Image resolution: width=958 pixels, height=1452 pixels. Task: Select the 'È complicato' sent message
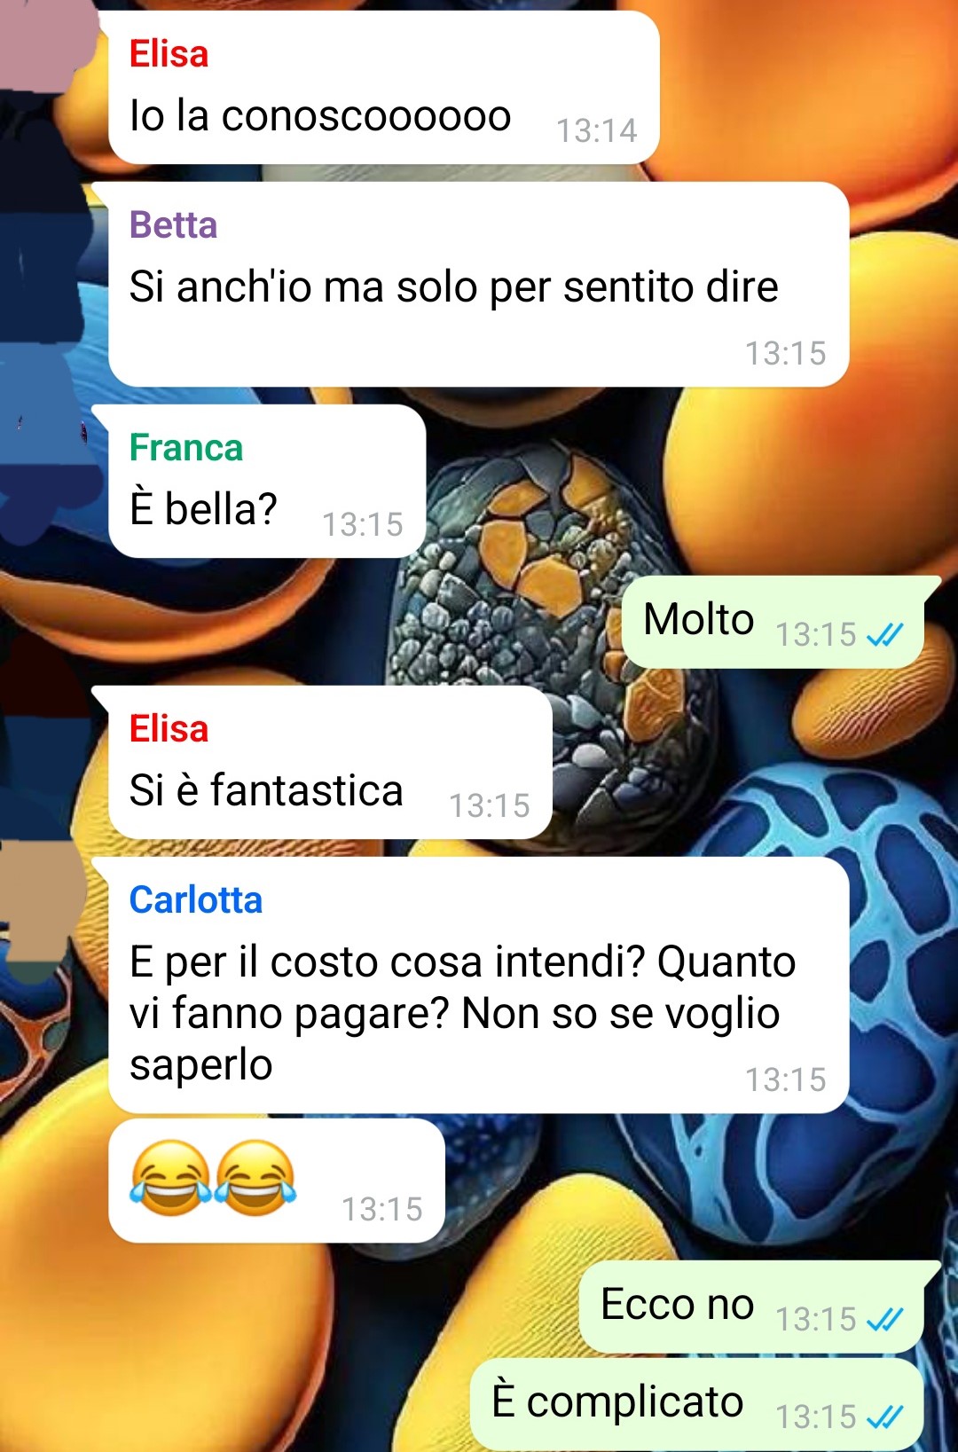(696, 1404)
